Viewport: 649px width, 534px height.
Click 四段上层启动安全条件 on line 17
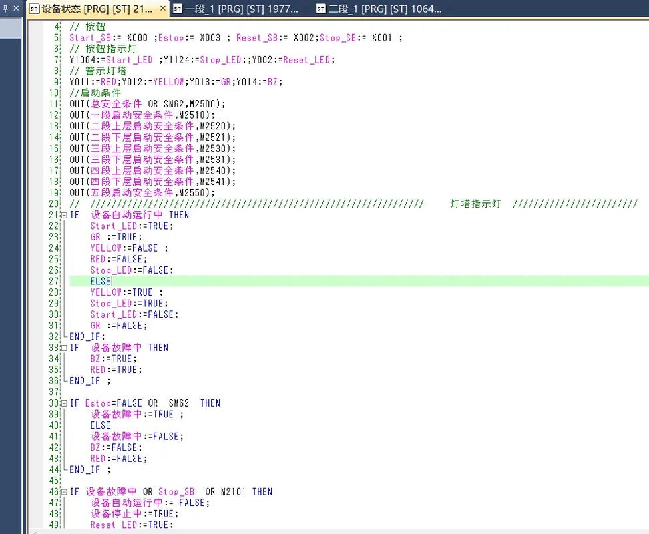coord(142,170)
